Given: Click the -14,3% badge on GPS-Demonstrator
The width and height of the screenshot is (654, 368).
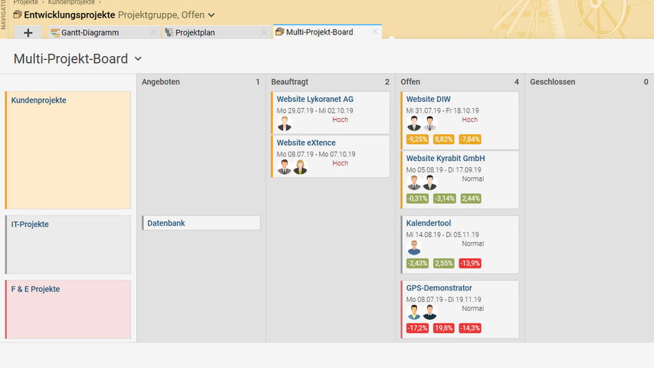Looking at the screenshot, I should click(470, 328).
